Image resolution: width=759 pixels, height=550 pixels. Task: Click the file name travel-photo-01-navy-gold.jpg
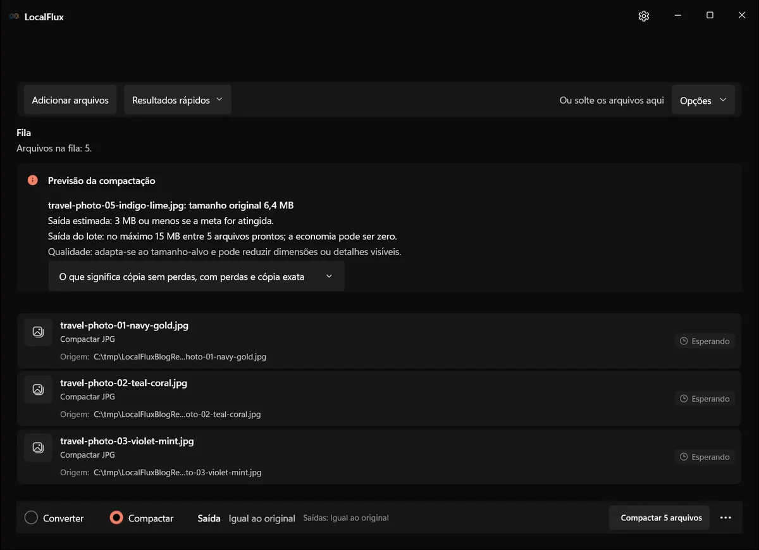click(124, 325)
